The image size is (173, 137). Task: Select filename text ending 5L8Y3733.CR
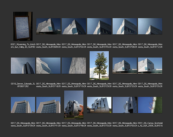coord(125,85)
